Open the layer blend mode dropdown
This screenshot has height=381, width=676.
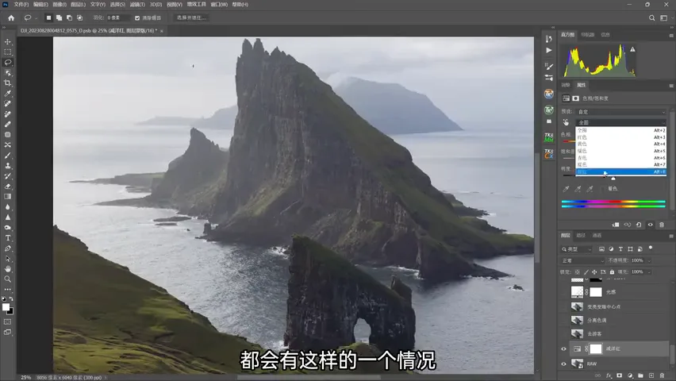[x=582, y=260]
